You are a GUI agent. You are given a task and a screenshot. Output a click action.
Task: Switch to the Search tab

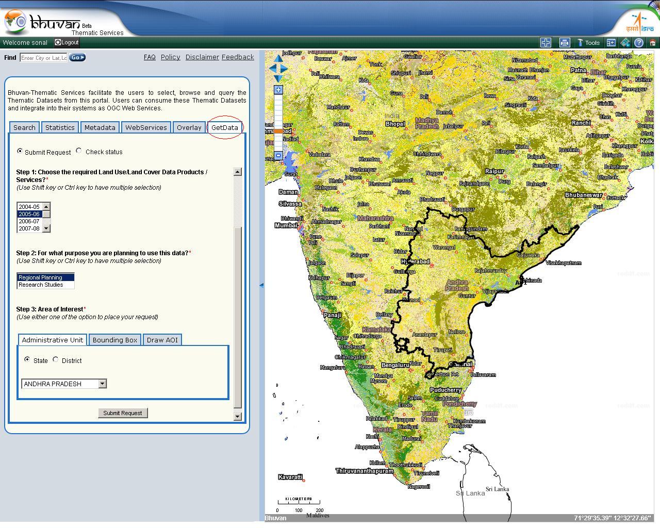point(24,127)
